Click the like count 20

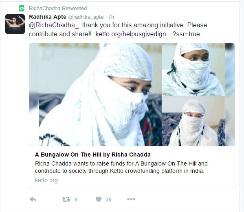pyautogui.click(x=109, y=199)
